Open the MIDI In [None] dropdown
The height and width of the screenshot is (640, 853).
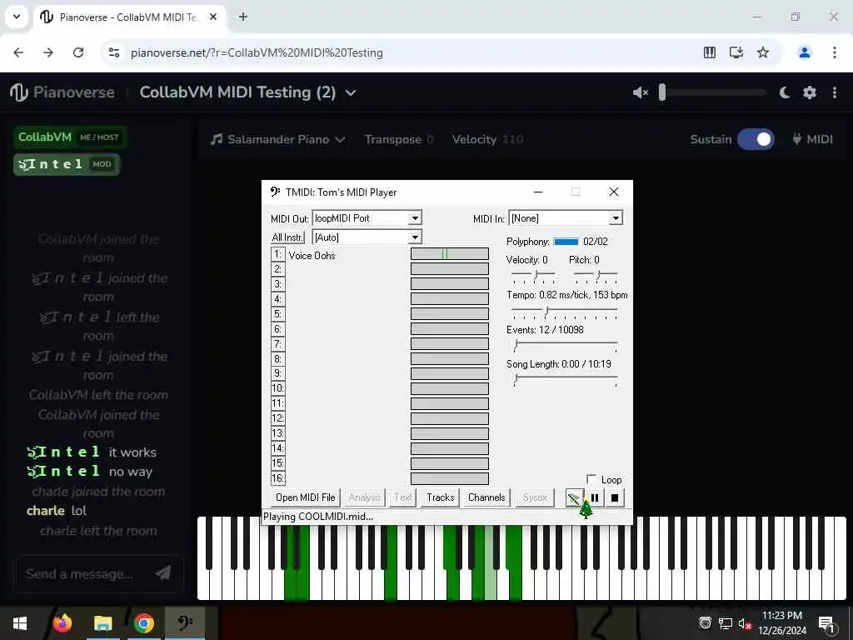click(616, 218)
